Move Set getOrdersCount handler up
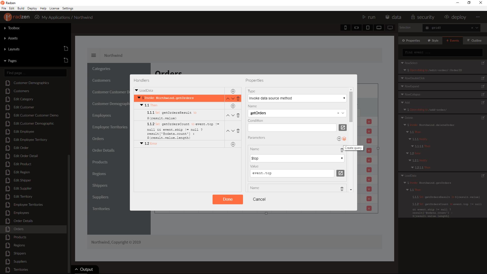487x274 pixels. pos(228,131)
